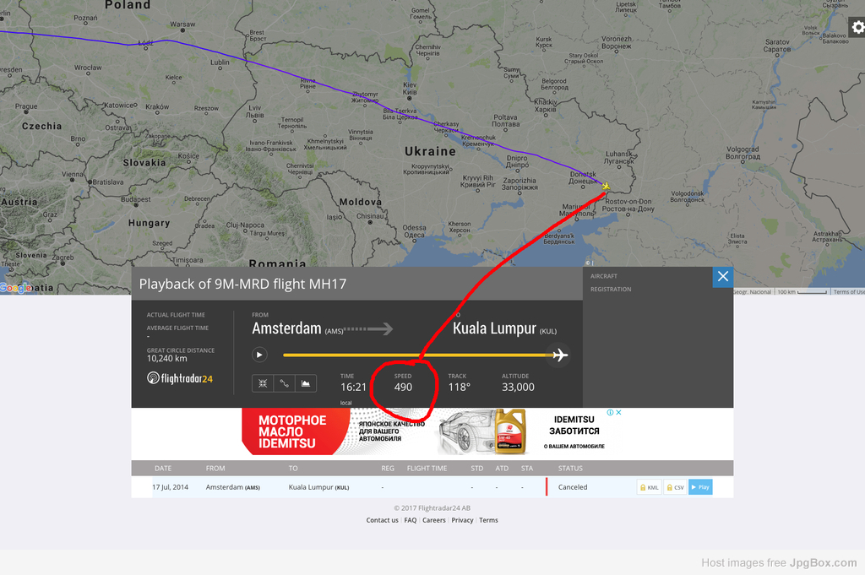Click the great circle distance 10,240 km
Image resolution: width=865 pixels, height=575 pixels.
click(x=166, y=358)
